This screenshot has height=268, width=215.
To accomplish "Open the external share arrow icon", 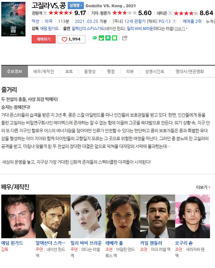I will click(x=125, y=38).
